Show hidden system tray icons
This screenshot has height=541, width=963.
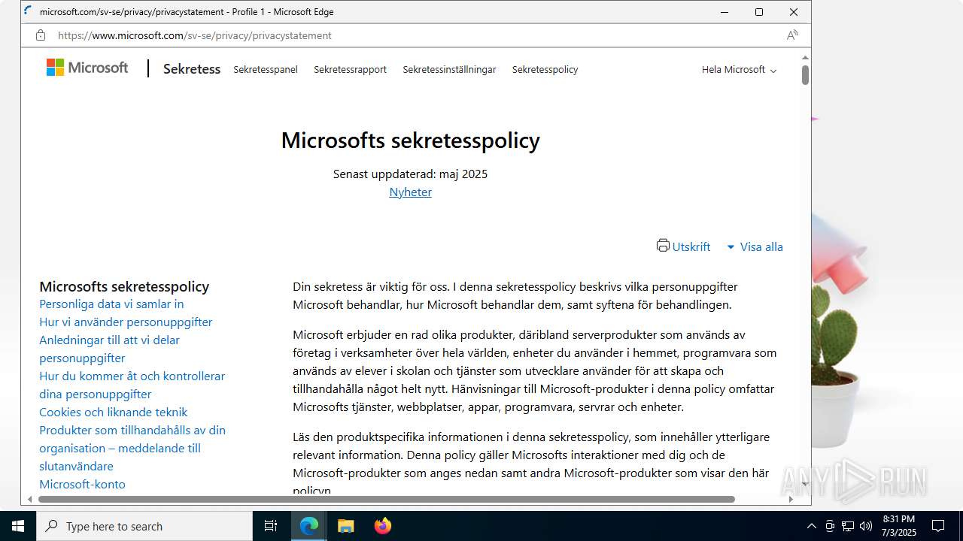pos(811,526)
